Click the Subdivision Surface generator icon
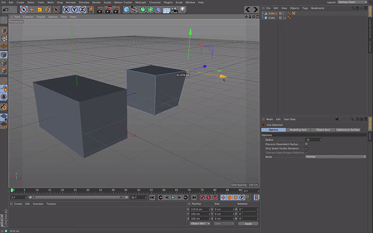The width and height of the screenshot is (373, 233). [143, 10]
